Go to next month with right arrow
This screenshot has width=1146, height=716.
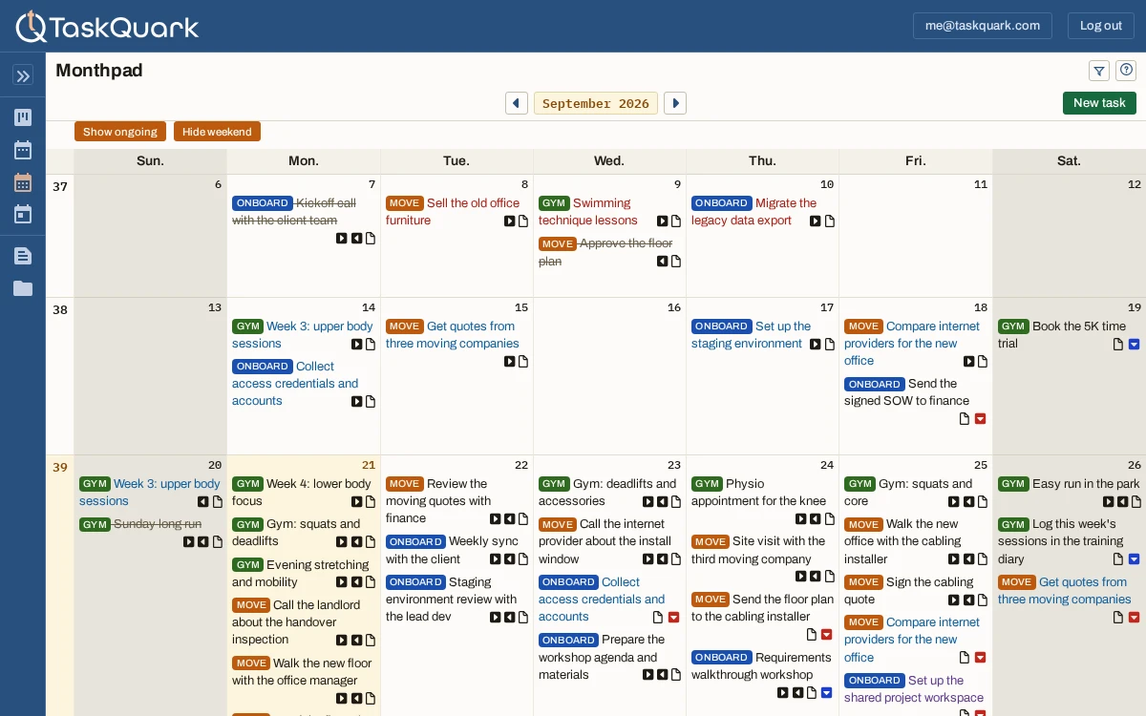coord(675,103)
